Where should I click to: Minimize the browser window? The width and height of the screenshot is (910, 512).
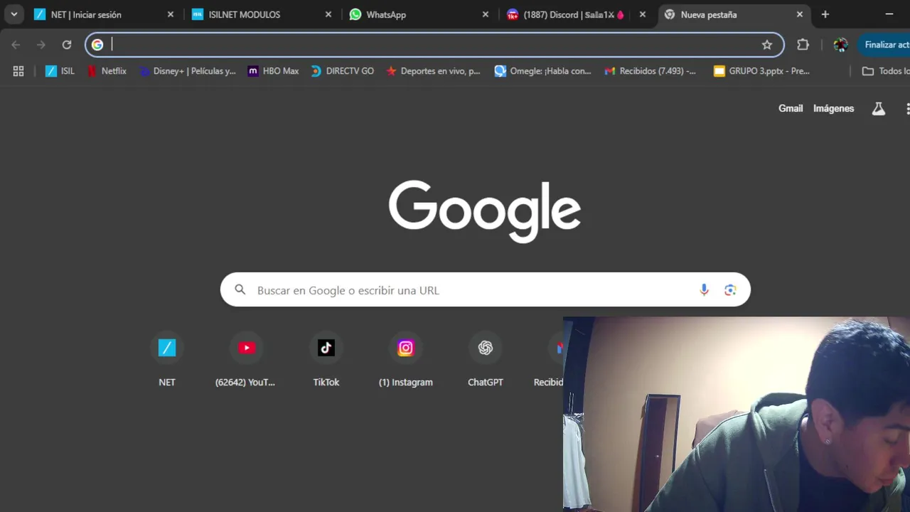889,14
